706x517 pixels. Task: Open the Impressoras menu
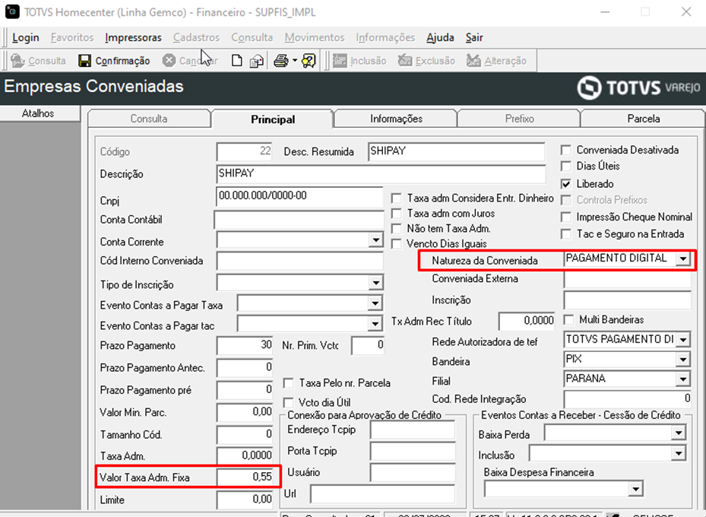coord(133,37)
